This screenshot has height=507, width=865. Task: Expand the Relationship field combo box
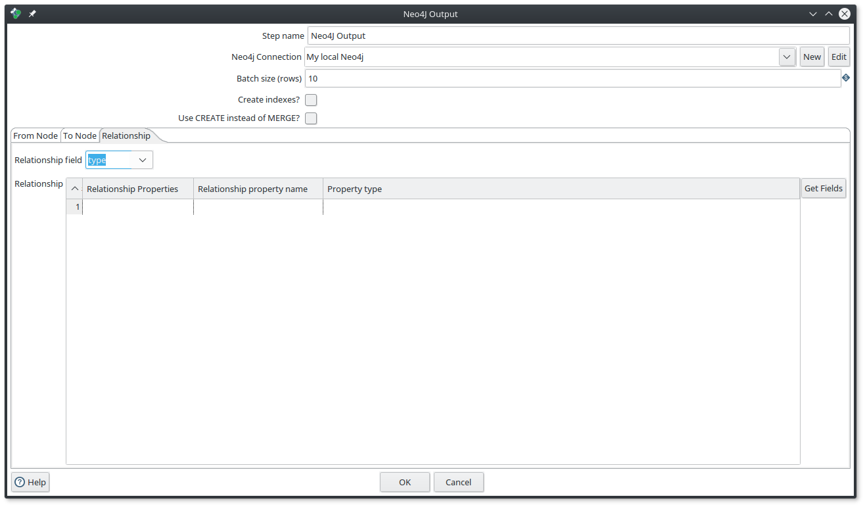tap(143, 160)
